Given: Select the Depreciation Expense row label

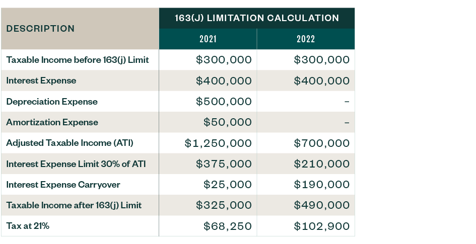Looking at the screenshot, I should (x=52, y=102).
